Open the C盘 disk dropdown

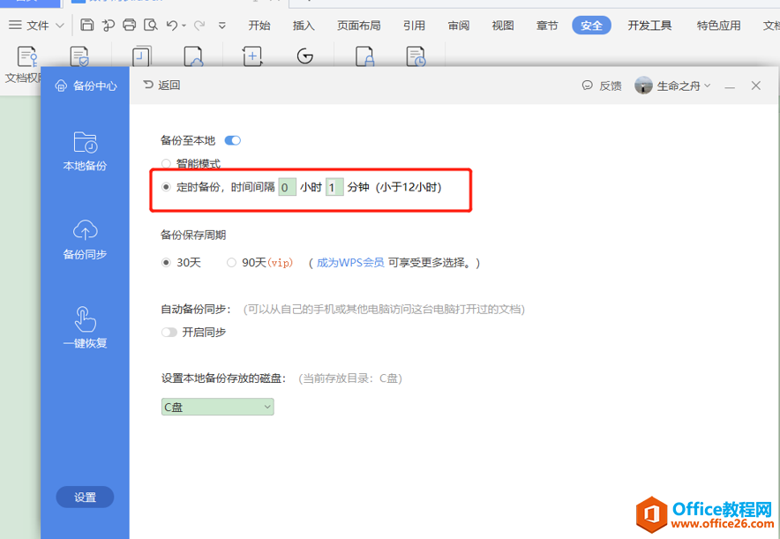click(x=217, y=407)
